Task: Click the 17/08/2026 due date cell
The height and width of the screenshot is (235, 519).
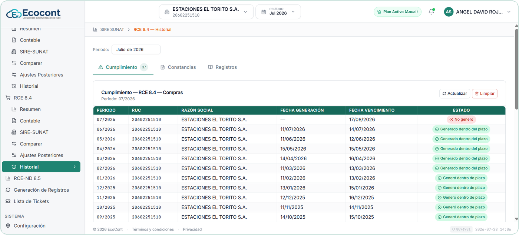Action: [362, 120]
